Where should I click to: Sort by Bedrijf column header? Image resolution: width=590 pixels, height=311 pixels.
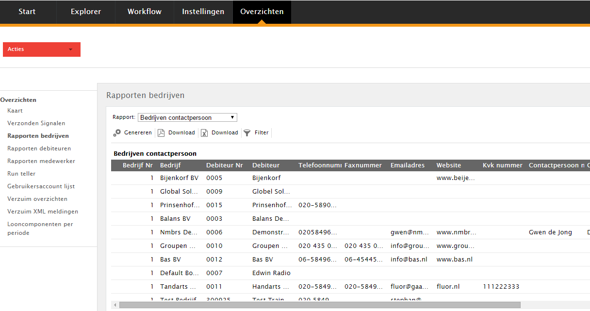click(x=170, y=165)
